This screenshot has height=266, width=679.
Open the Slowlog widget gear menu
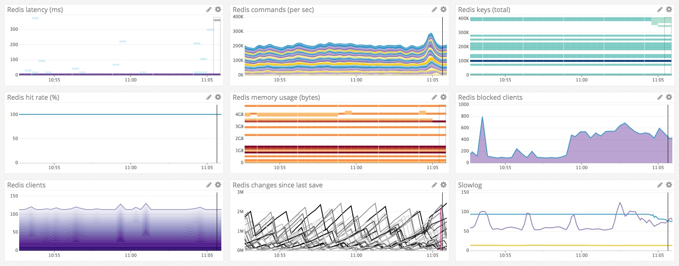coord(669,185)
